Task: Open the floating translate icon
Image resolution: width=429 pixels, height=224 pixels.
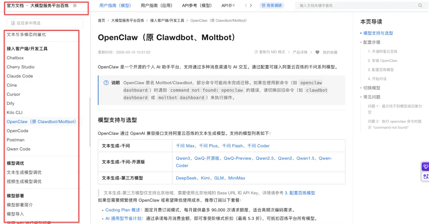Action: [425, 176]
